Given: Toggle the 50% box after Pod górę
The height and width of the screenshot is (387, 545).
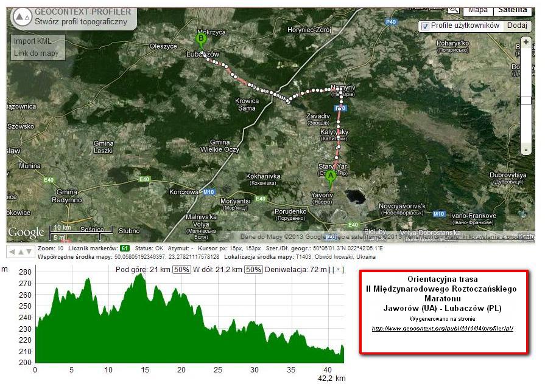Looking at the screenshot, I should [x=181, y=269].
